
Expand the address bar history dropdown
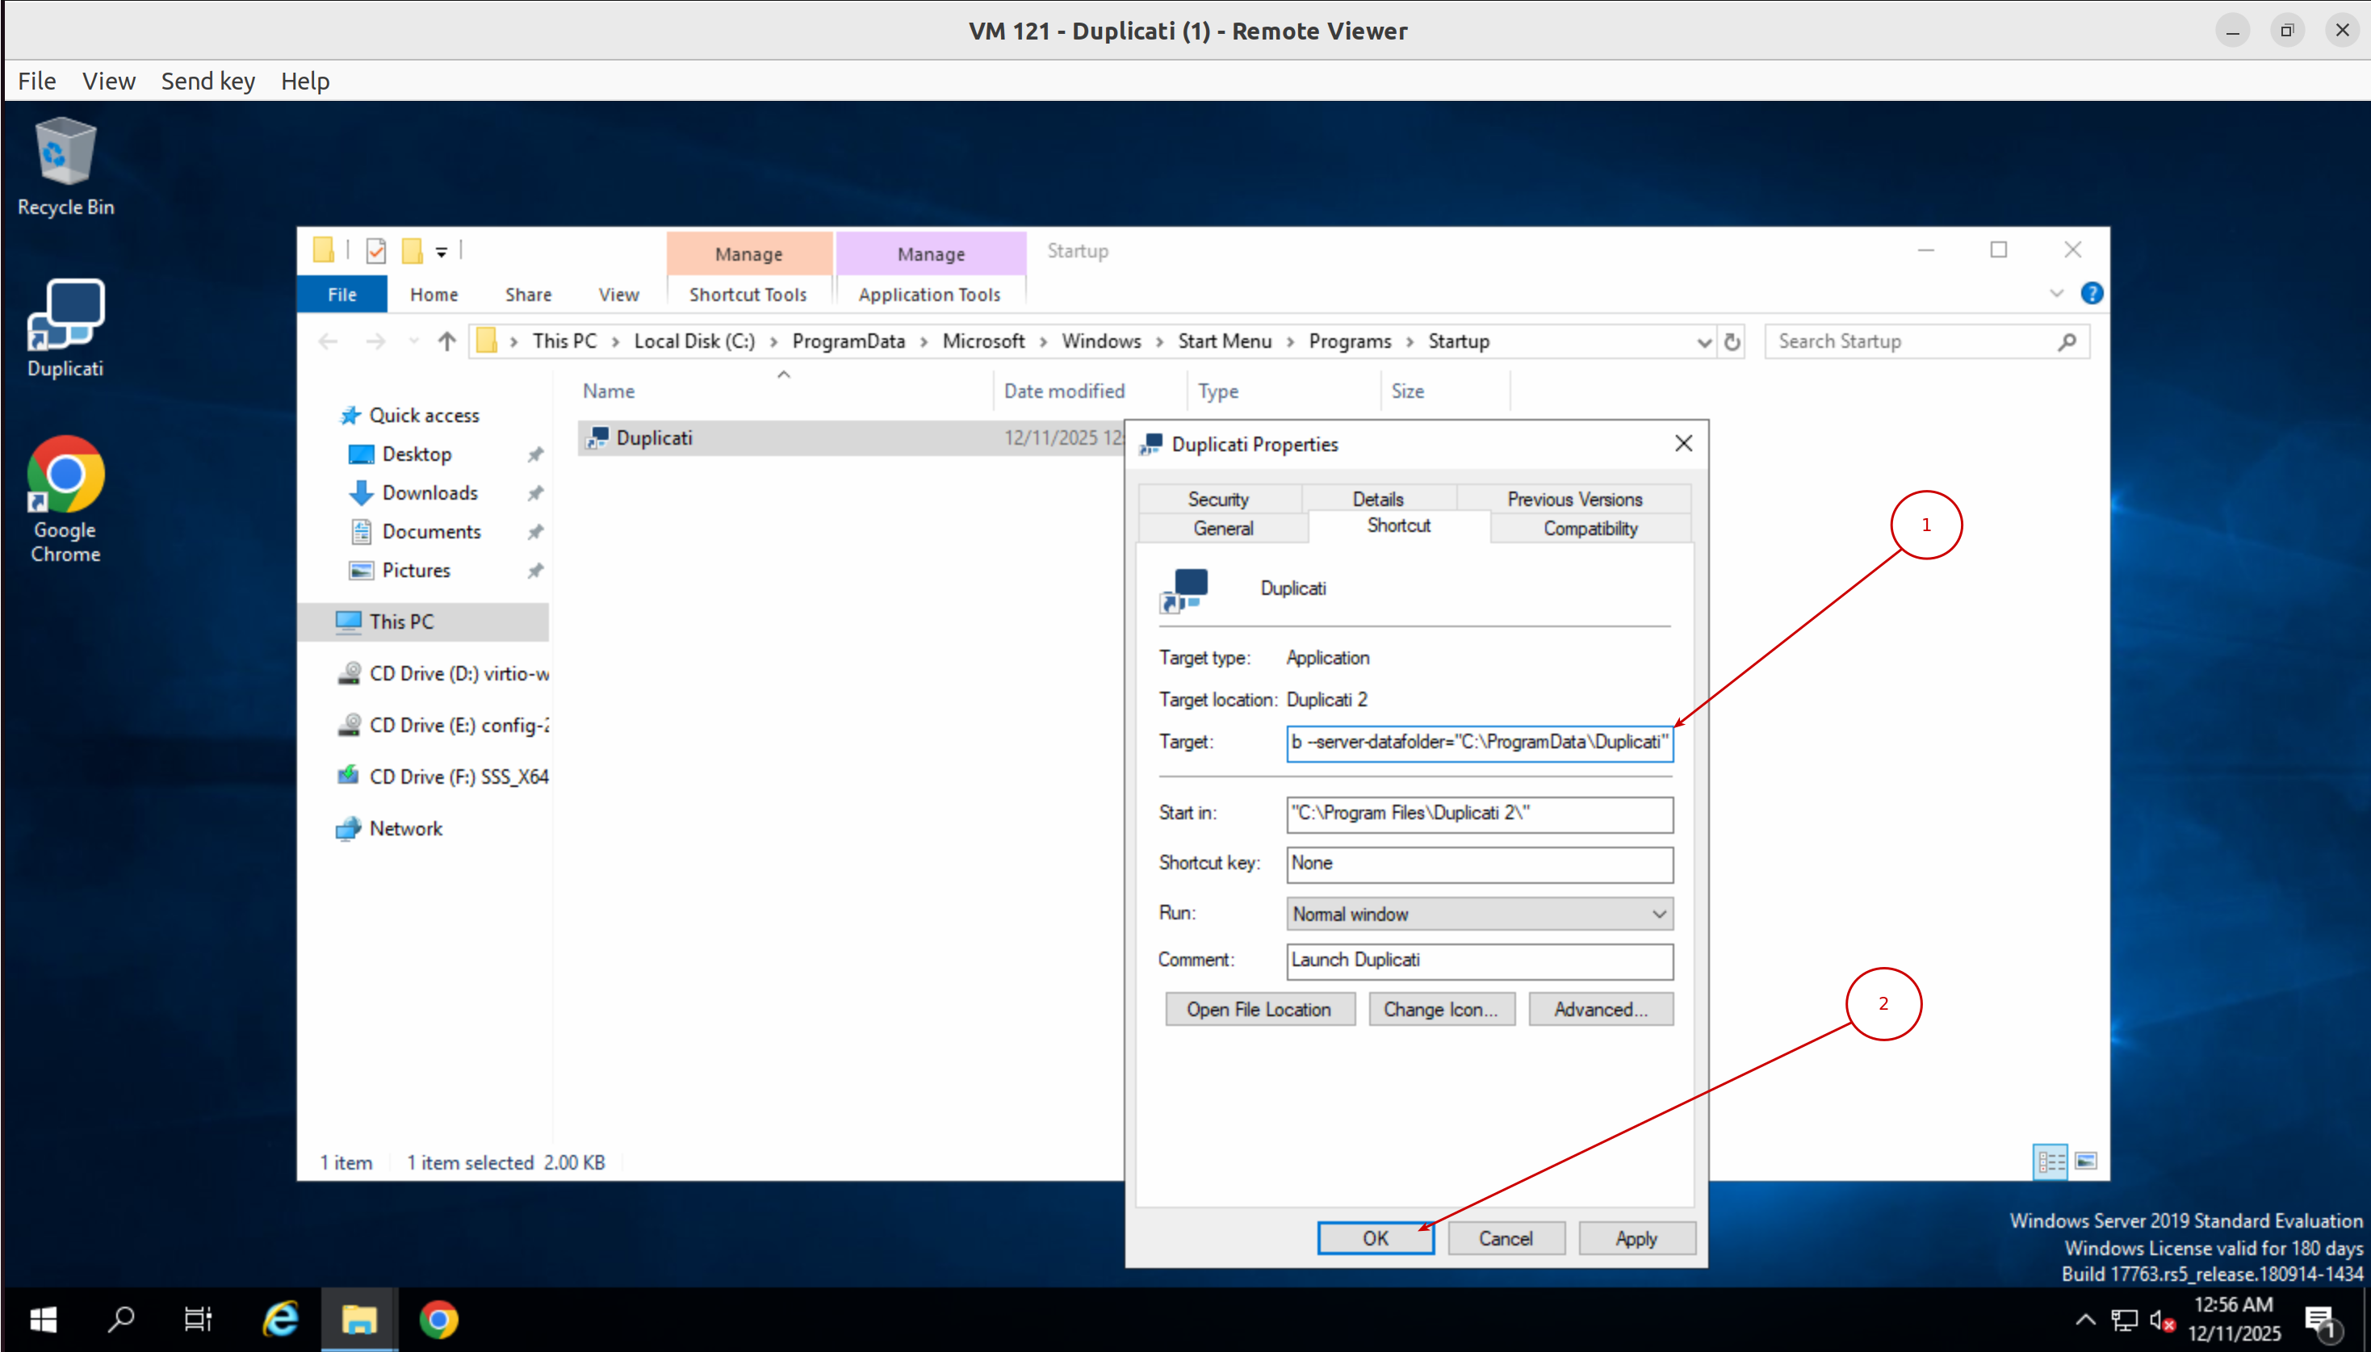click(1703, 343)
